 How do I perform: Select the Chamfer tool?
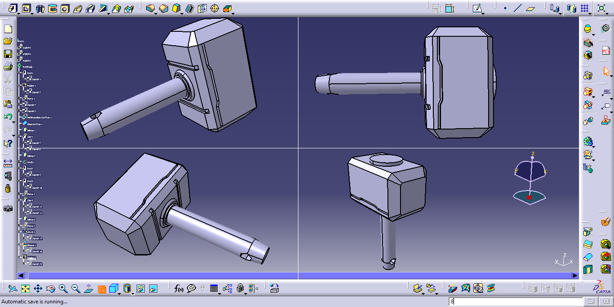163,8
